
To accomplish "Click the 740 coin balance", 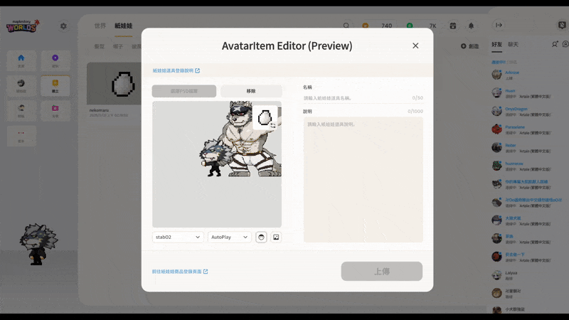I will pyautogui.click(x=386, y=26).
